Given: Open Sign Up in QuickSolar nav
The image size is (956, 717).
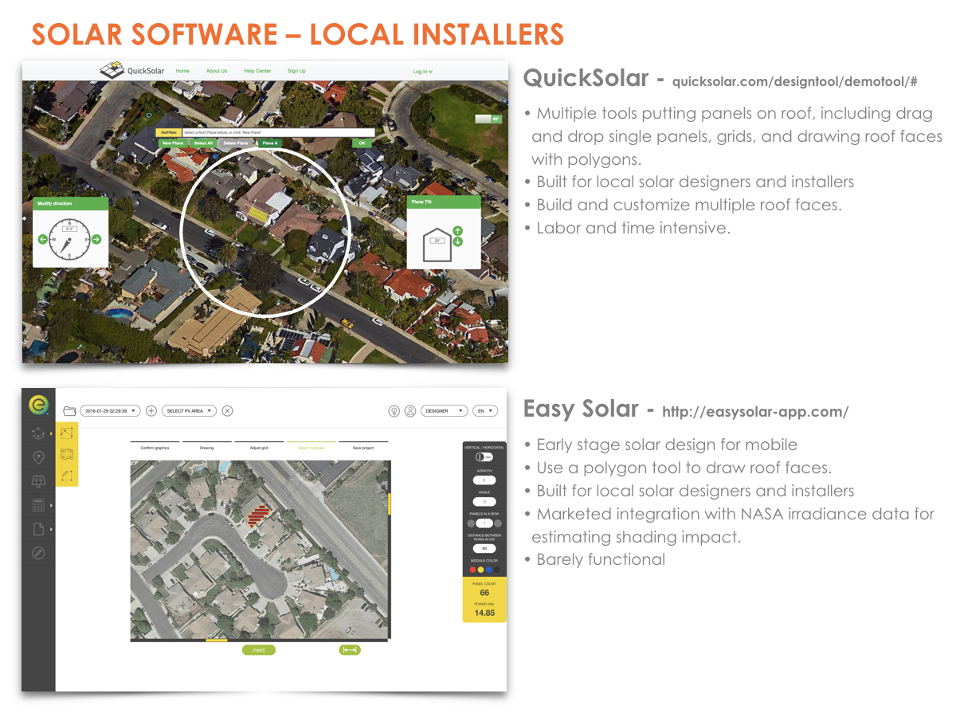Looking at the screenshot, I should tap(296, 71).
